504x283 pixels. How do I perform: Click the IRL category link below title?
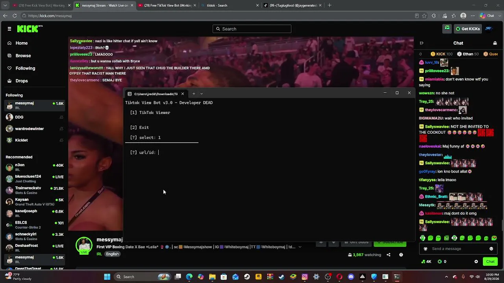(x=99, y=254)
